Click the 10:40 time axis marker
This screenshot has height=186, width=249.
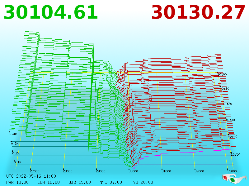click(x=233, y=137)
